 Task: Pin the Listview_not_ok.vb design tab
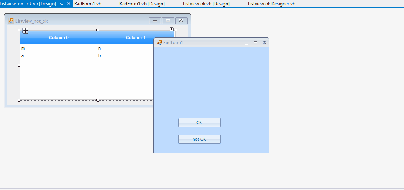pyautogui.click(x=61, y=4)
